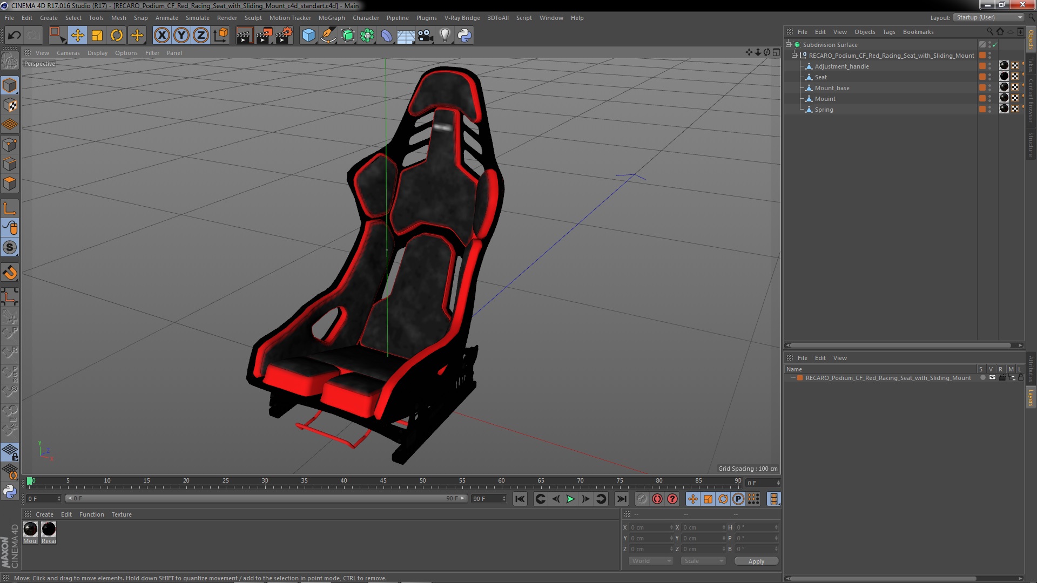The width and height of the screenshot is (1037, 583).
Task: Click frame 45 on timeline ruler
Action: coord(383,481)
